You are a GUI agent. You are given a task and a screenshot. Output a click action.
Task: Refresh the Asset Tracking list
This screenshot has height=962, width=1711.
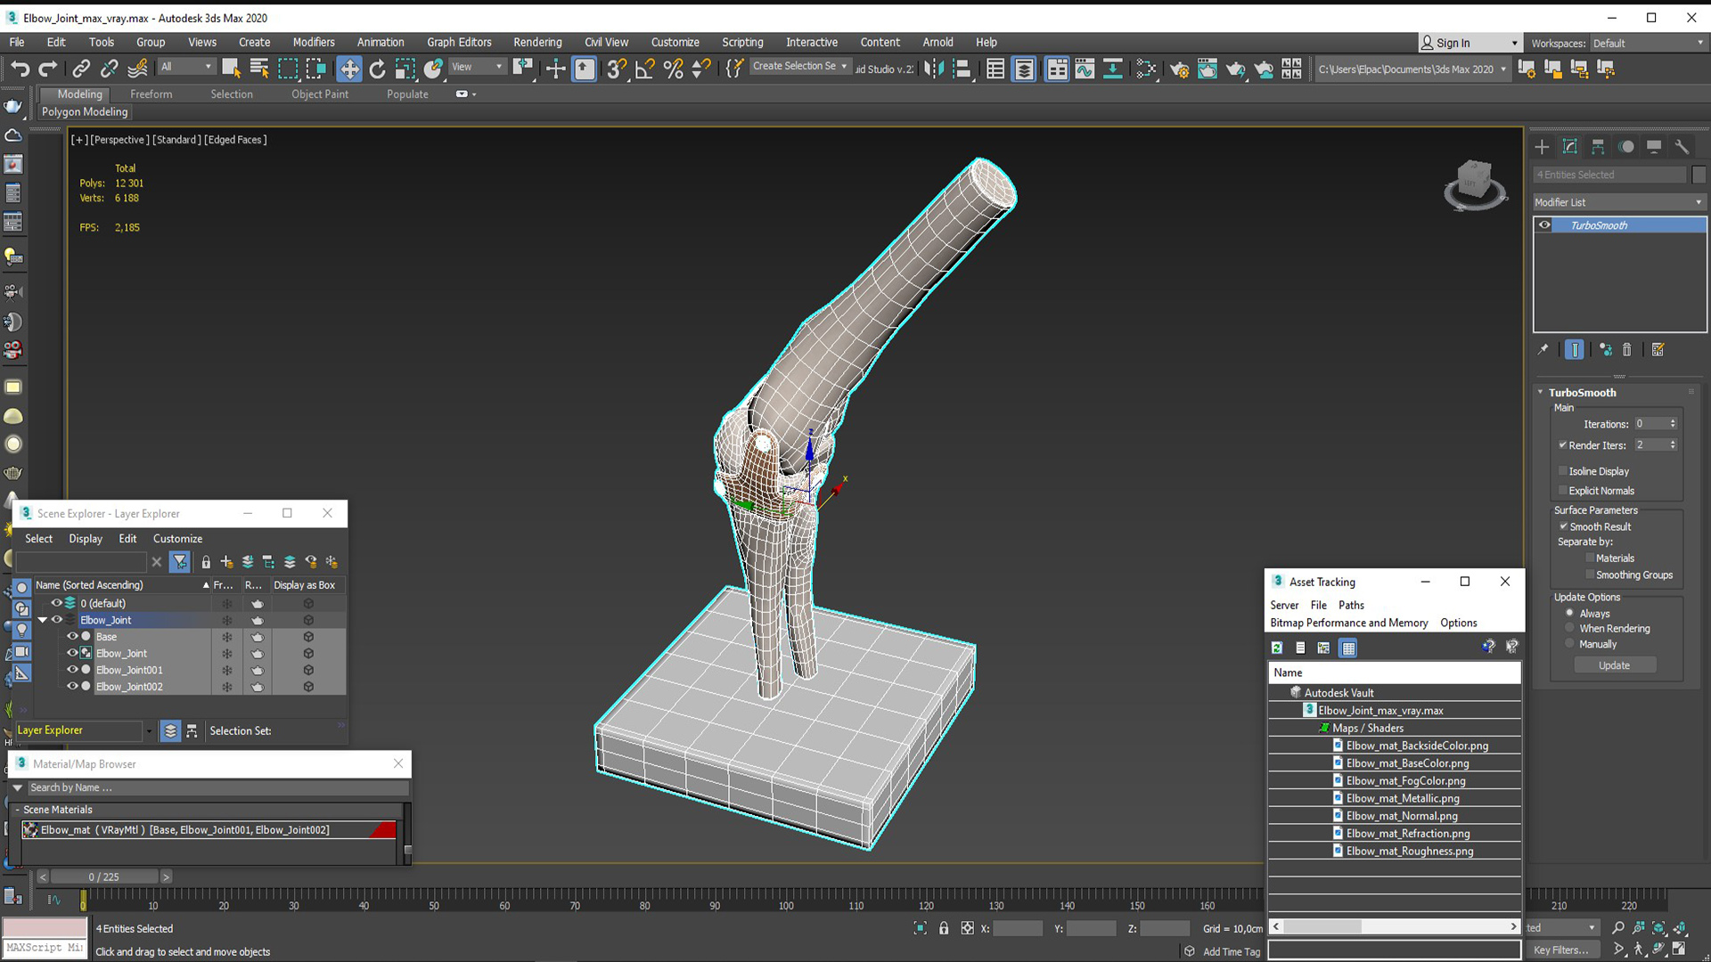pos(1277,648)
